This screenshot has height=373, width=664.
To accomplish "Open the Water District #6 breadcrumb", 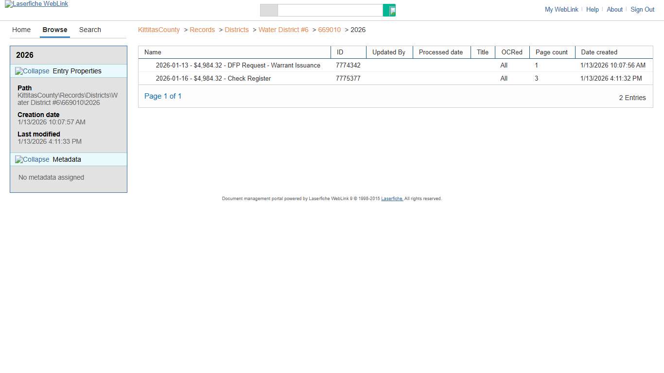I will click(x=283, y=30).
